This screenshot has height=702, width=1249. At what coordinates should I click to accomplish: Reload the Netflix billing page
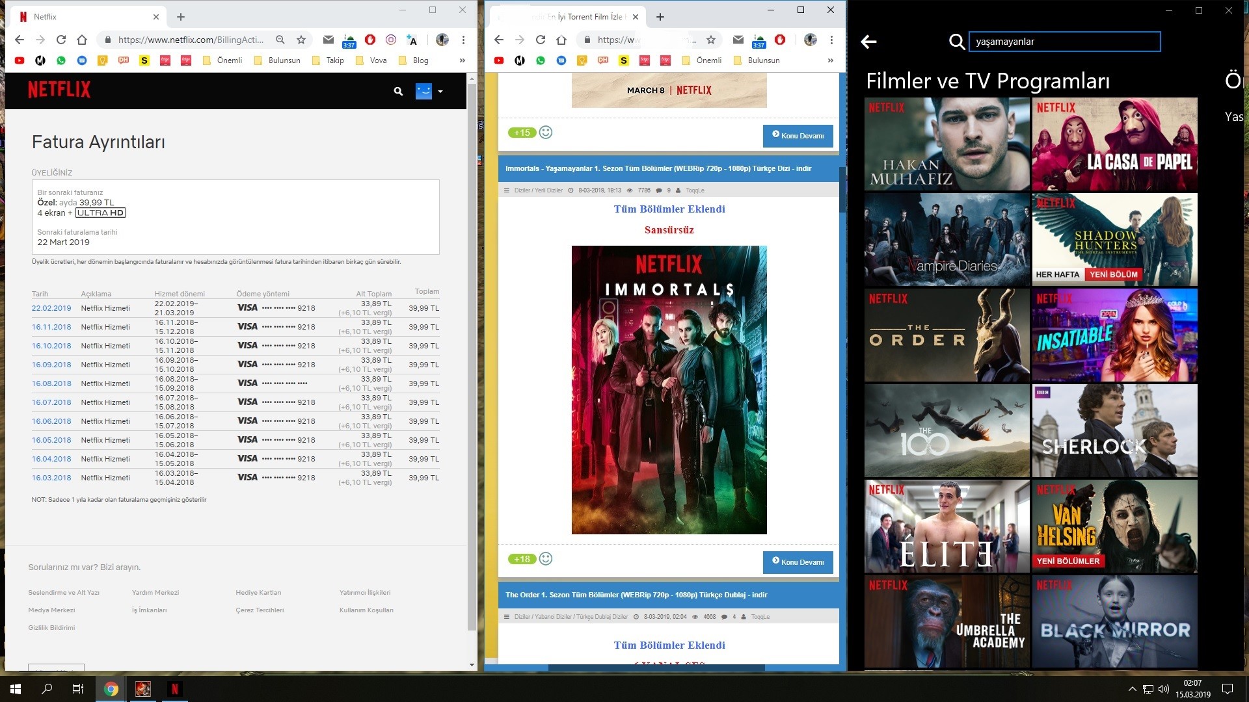coord(61,40)
